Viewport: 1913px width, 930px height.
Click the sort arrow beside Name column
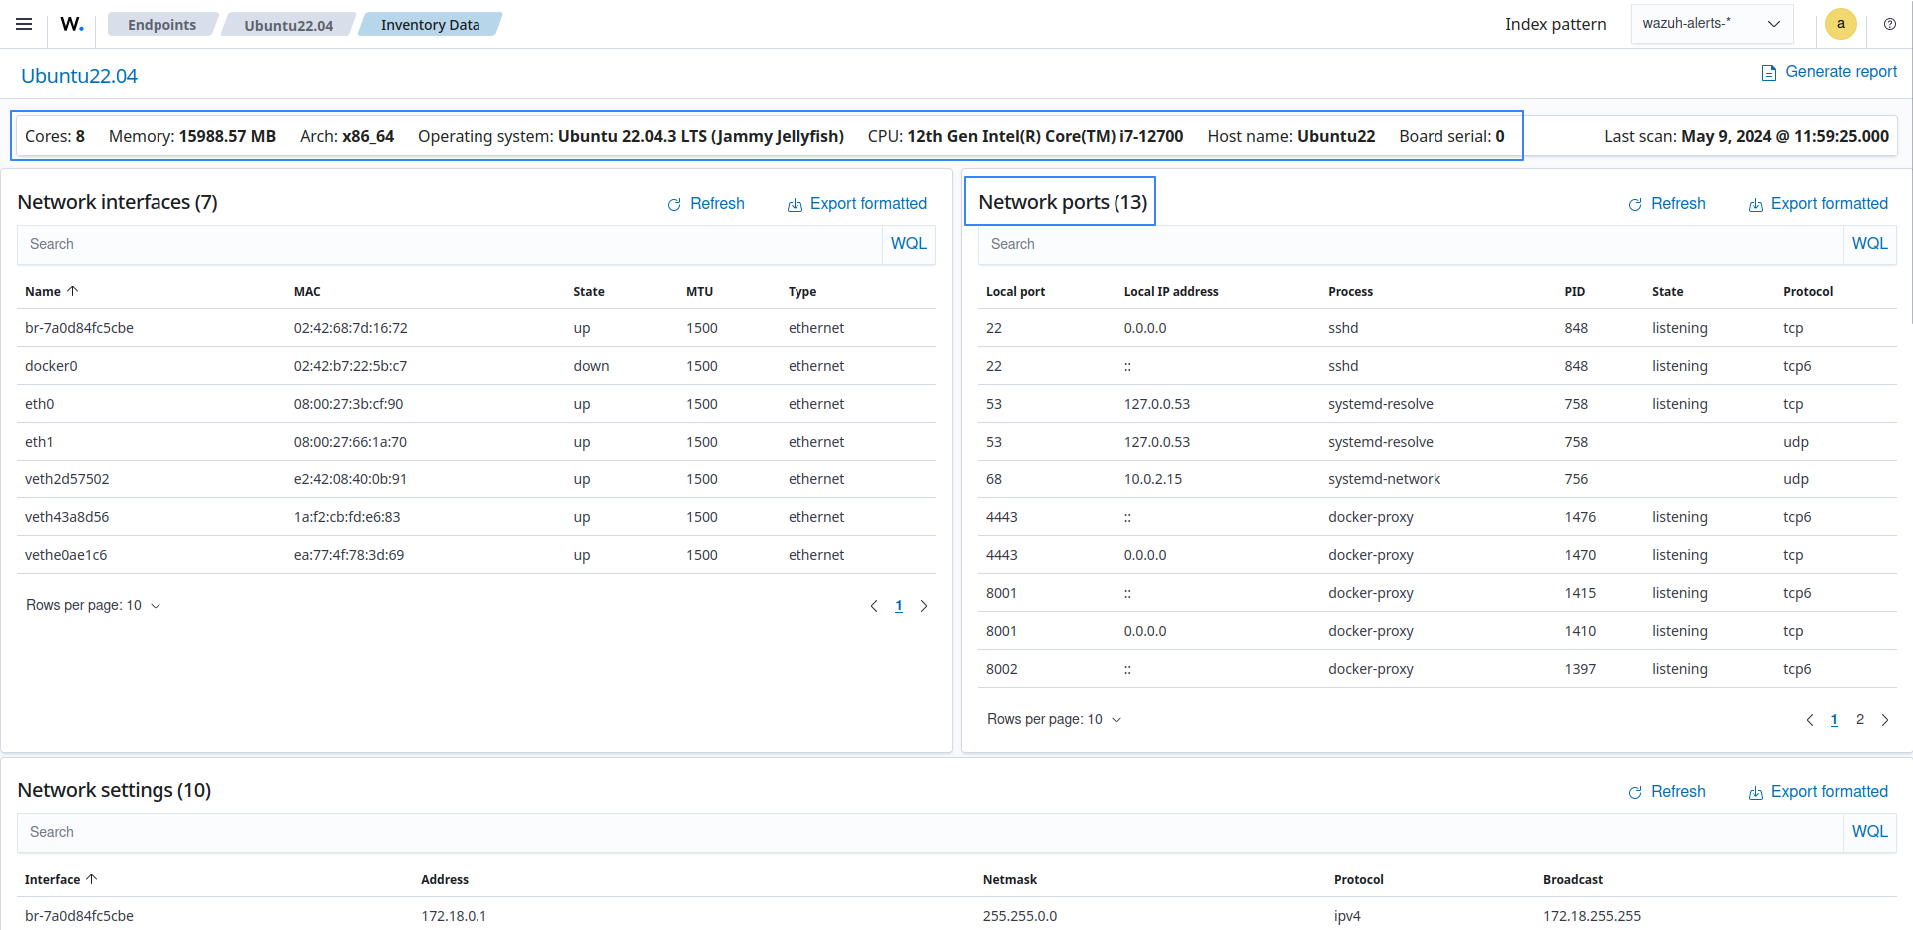coord(72,291)
